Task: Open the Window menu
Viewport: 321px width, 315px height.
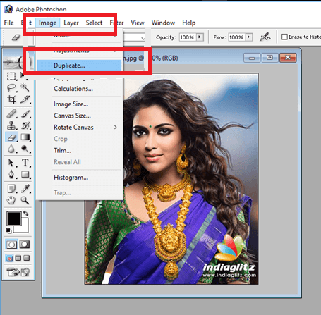Action: click(x=163, y=23)
